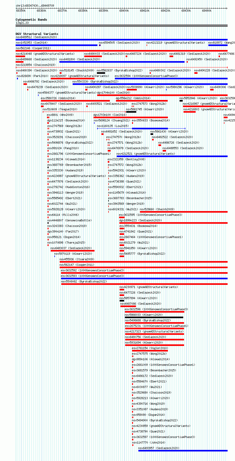Click dgv390n140 (Fan2017) label

click(x=63, y=231)
